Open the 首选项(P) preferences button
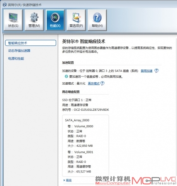Screen dimensions: 177x186 tap(76, 20)
